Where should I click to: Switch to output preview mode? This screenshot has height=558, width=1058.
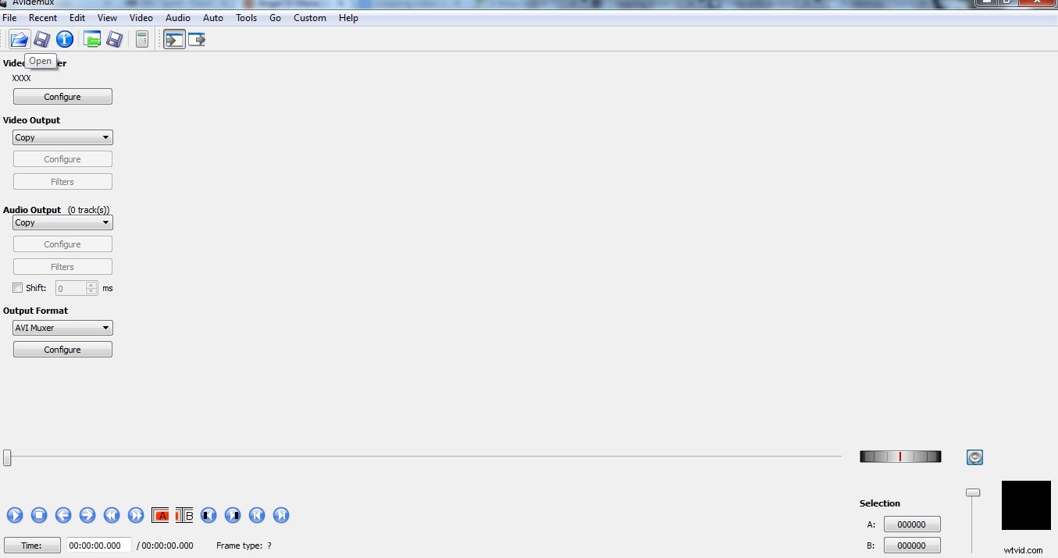click(196, 39)
